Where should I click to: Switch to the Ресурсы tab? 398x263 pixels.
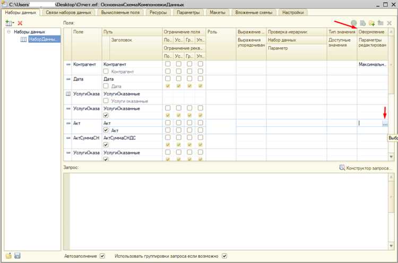158,12
